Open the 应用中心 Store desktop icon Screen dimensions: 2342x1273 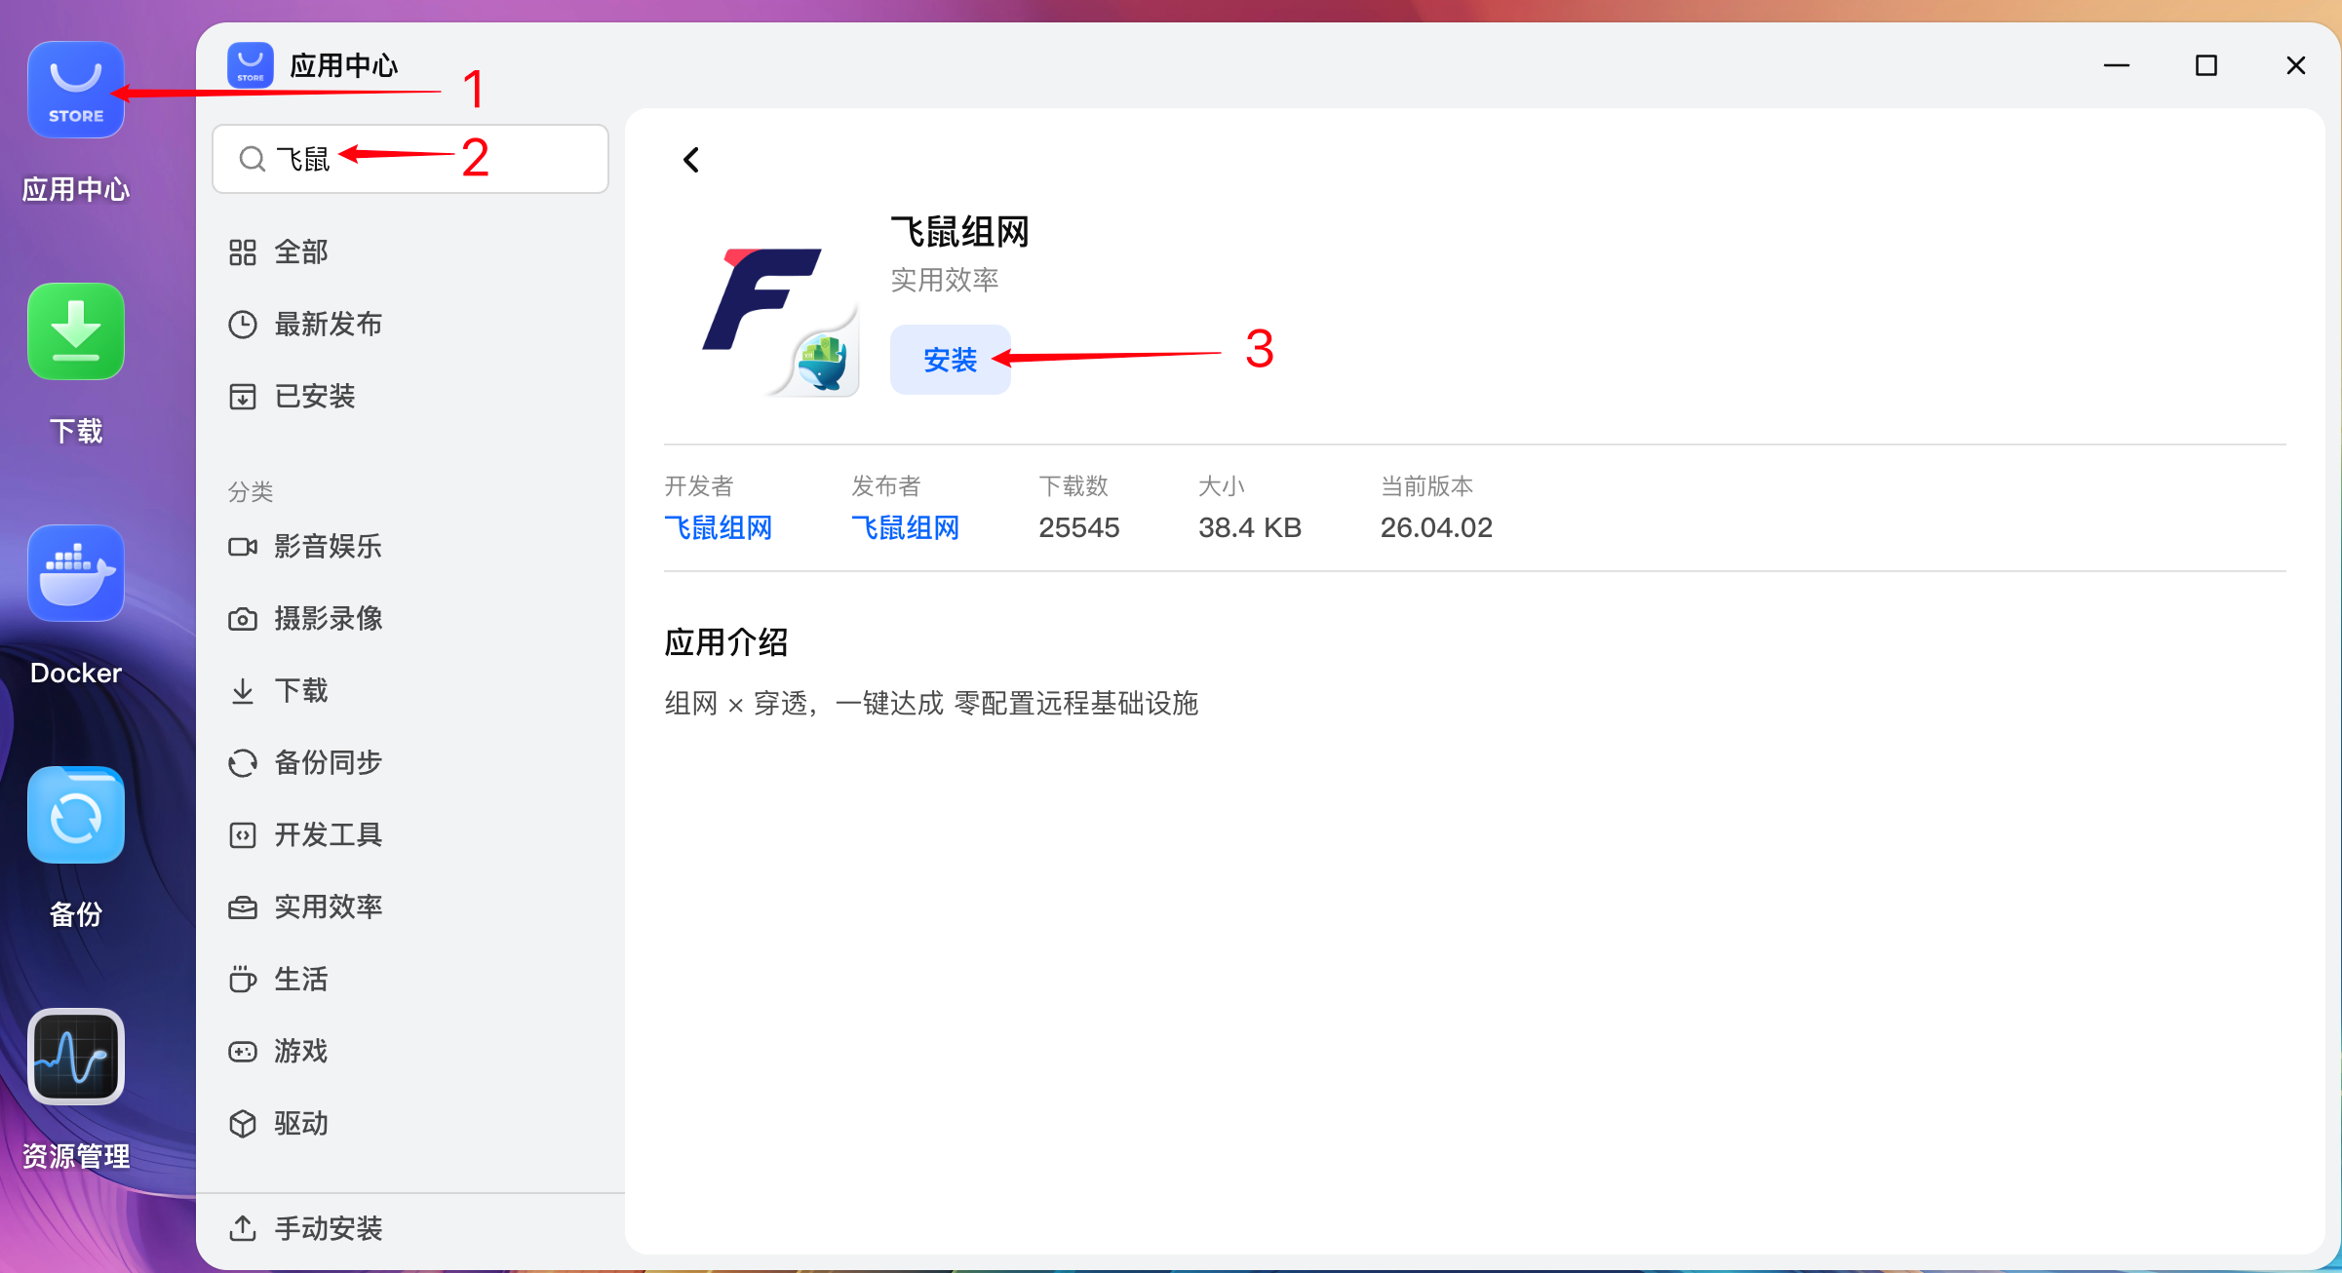(x=76, y=90)
